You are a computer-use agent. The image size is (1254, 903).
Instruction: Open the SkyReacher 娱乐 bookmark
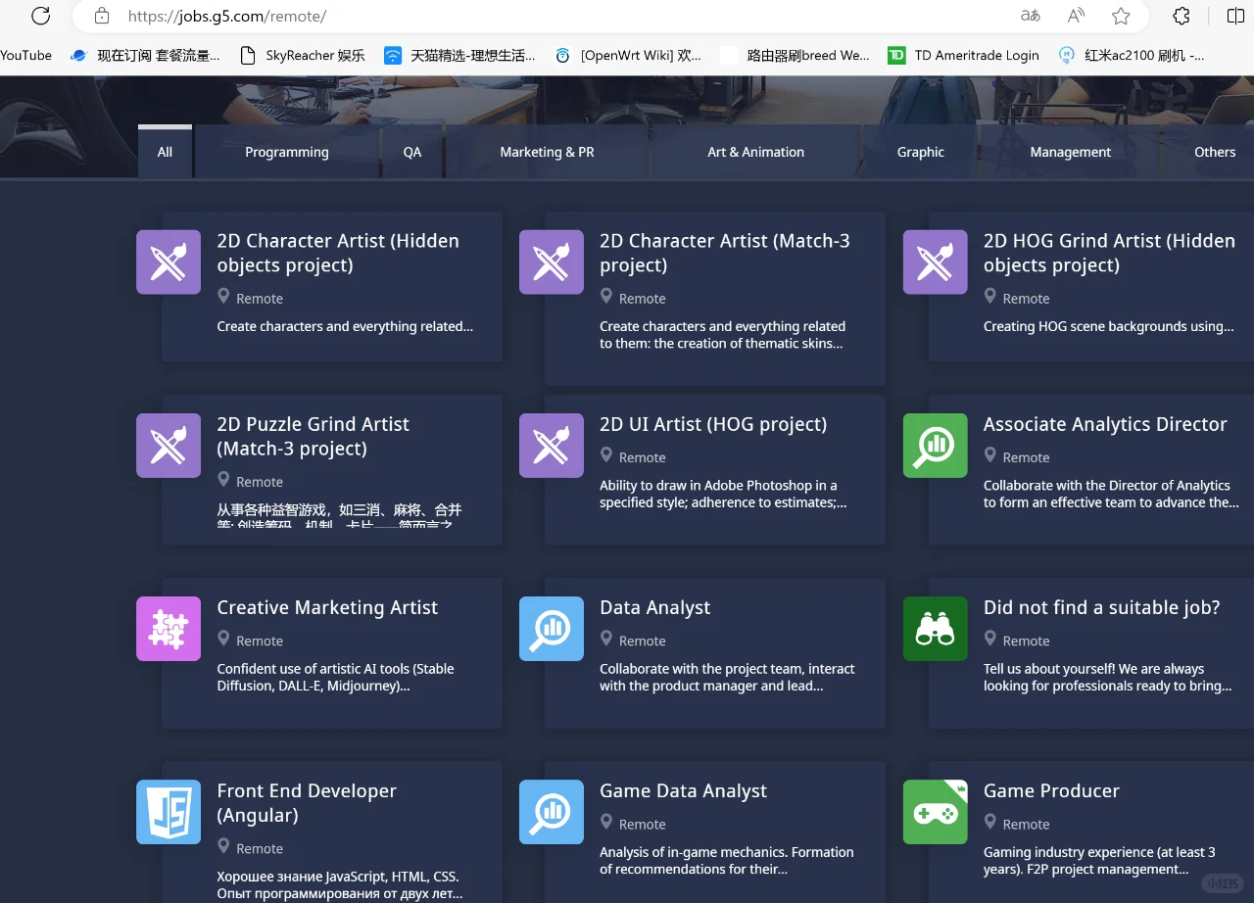coord(303,55)
